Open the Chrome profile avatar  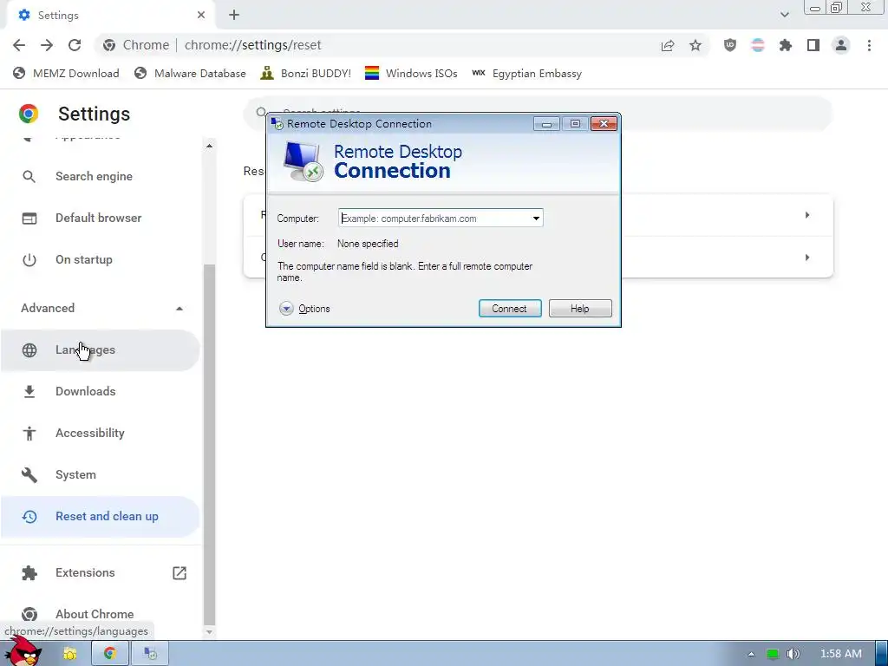pyautogui.click(x=841, y=45)
